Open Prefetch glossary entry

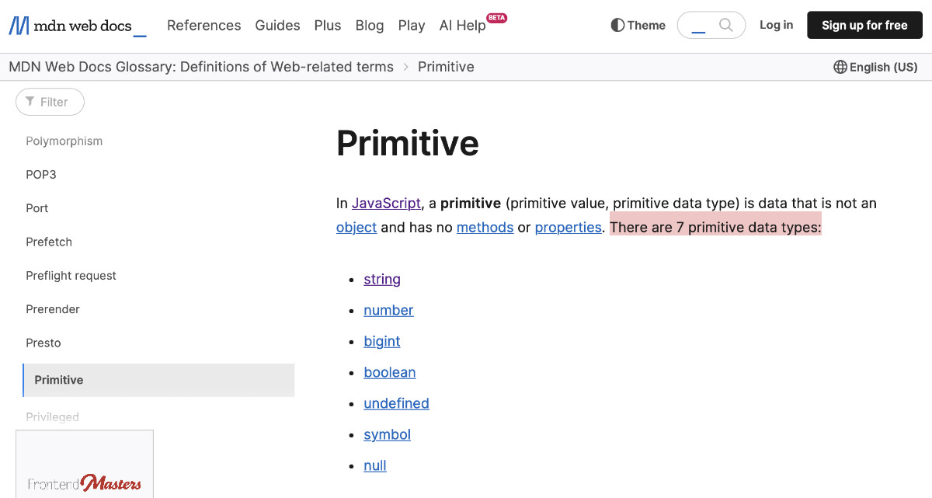(49, 242)
